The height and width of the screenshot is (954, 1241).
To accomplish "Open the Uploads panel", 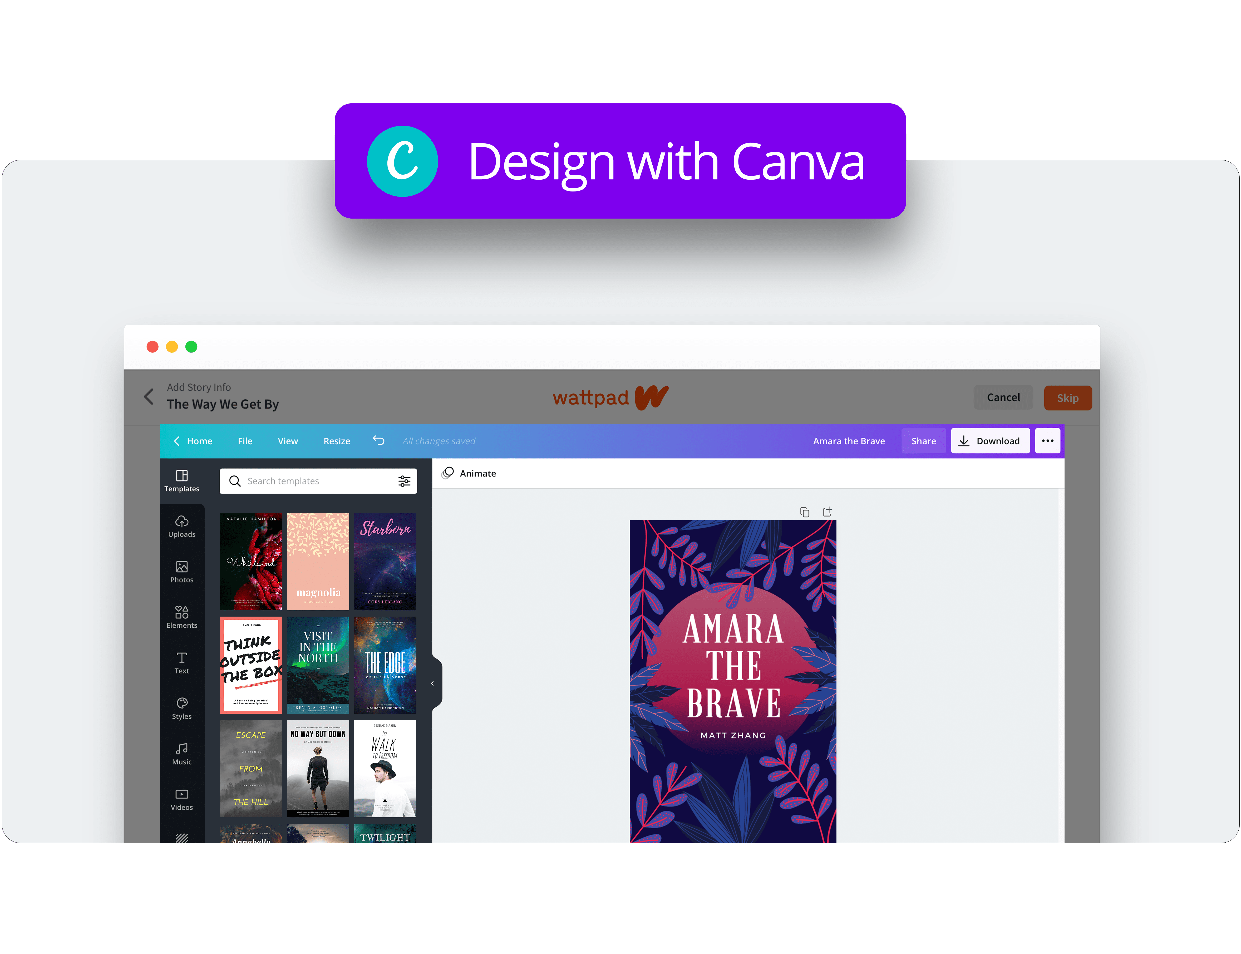I will click(182, 527).
